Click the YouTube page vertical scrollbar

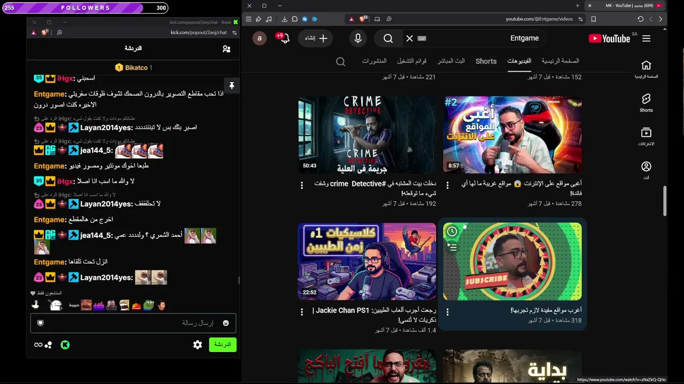pos(665,201)
